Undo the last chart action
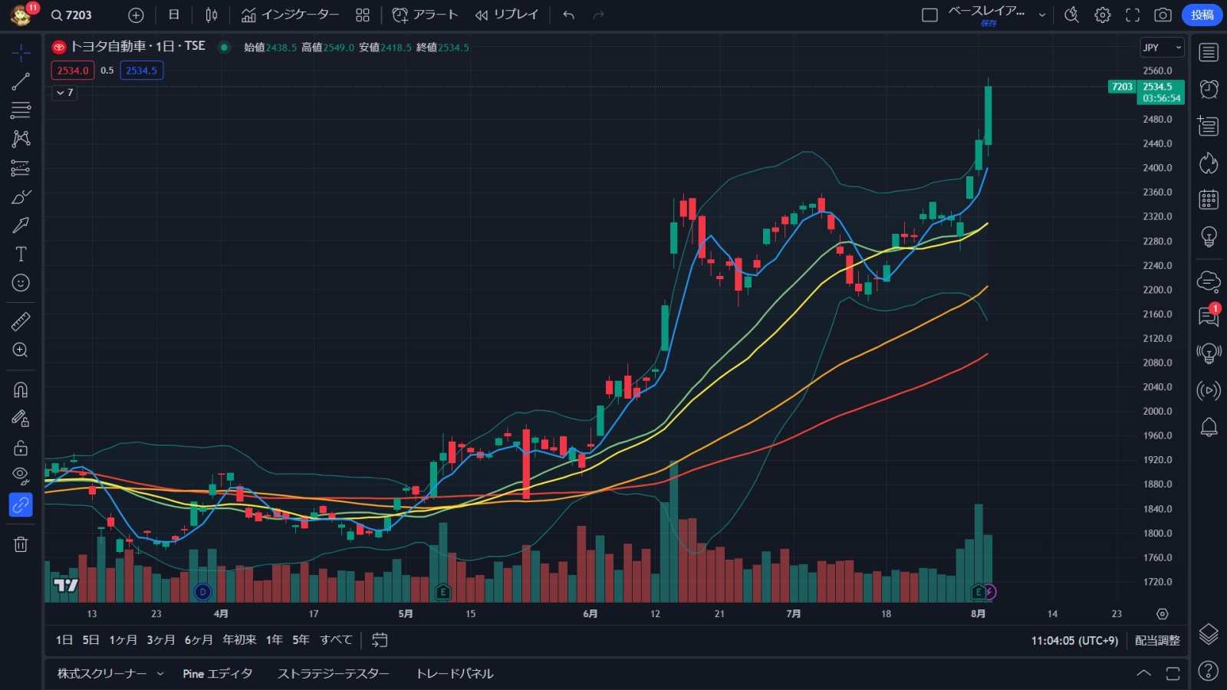 point(568,15)
